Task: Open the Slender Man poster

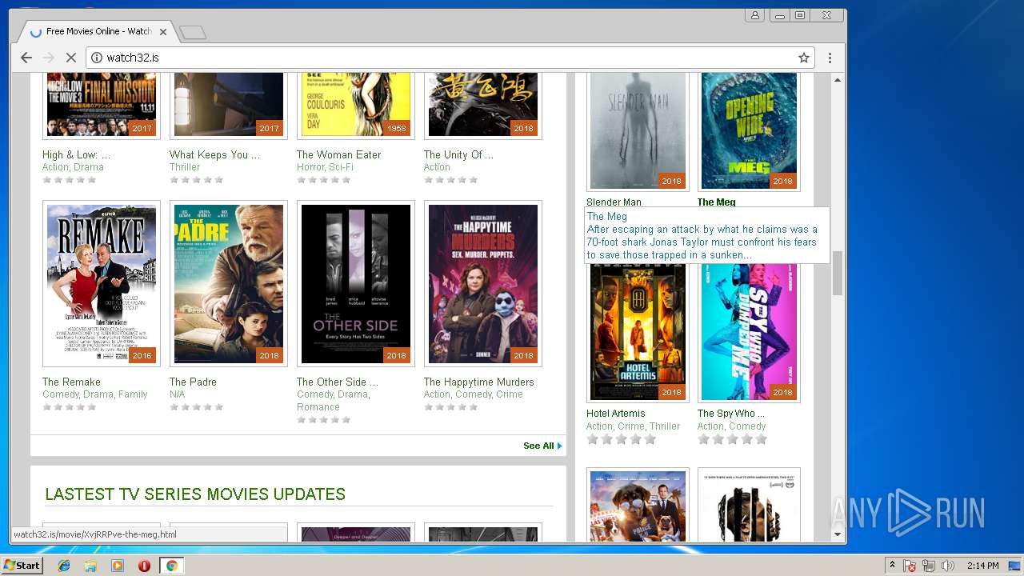Action: coord(638,131)
